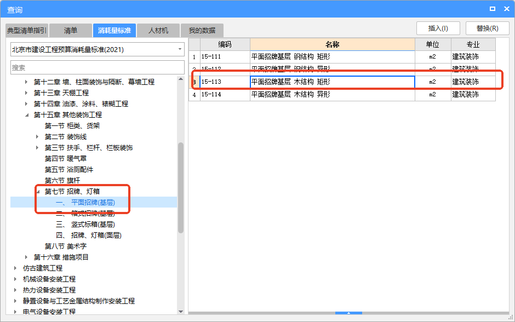The image size is (515, 322).
Task: Click the tree vertical scrollbar thumb
Action: 181,188
